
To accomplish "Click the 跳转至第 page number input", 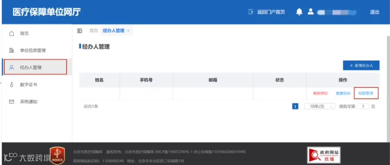I will coord(363,107).
